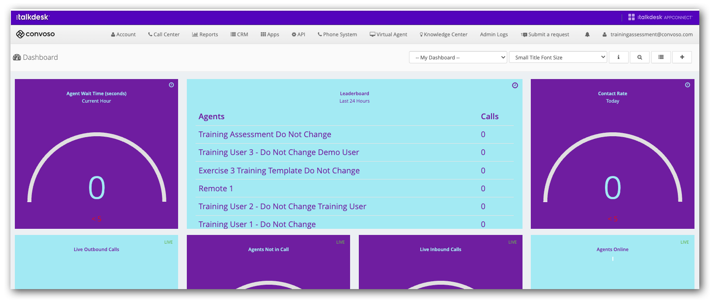The height and width of the screenshot is (300, 715).
Task: Click Current Hour subtitle on wait time widget
Action: click(96, 101)
